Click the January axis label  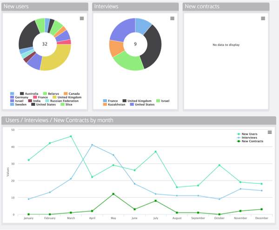28,218
